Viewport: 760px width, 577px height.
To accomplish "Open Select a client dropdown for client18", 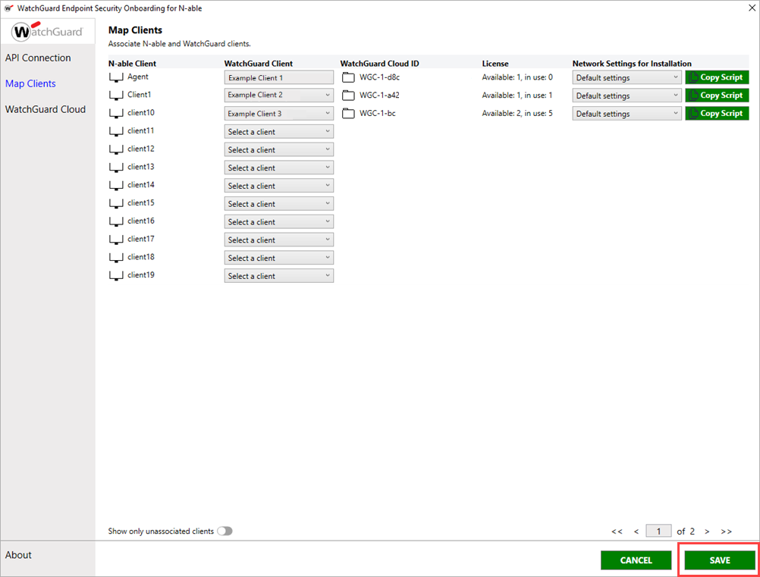I will click(278, 258).
